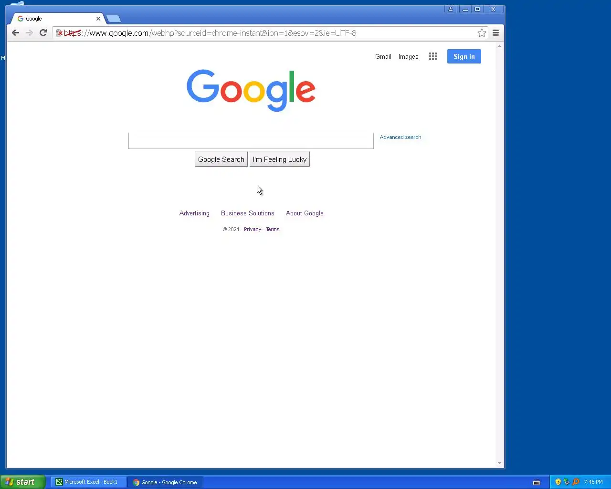Open the Google apps grid
The width and height of the screenshot is (611, 489).
click(433, 56)
